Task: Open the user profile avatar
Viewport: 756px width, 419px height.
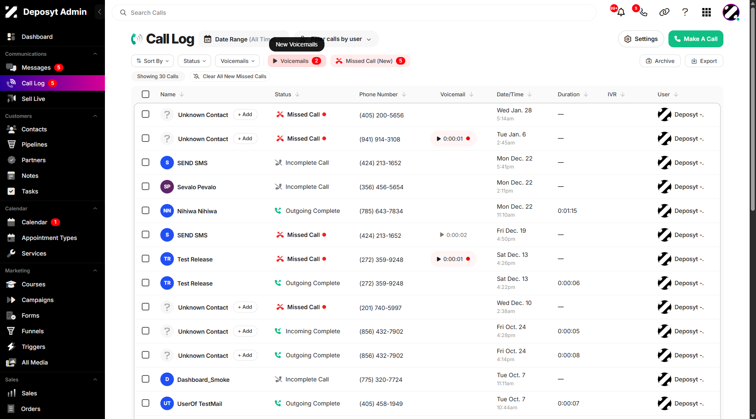Action: click(x=731, y=12)
